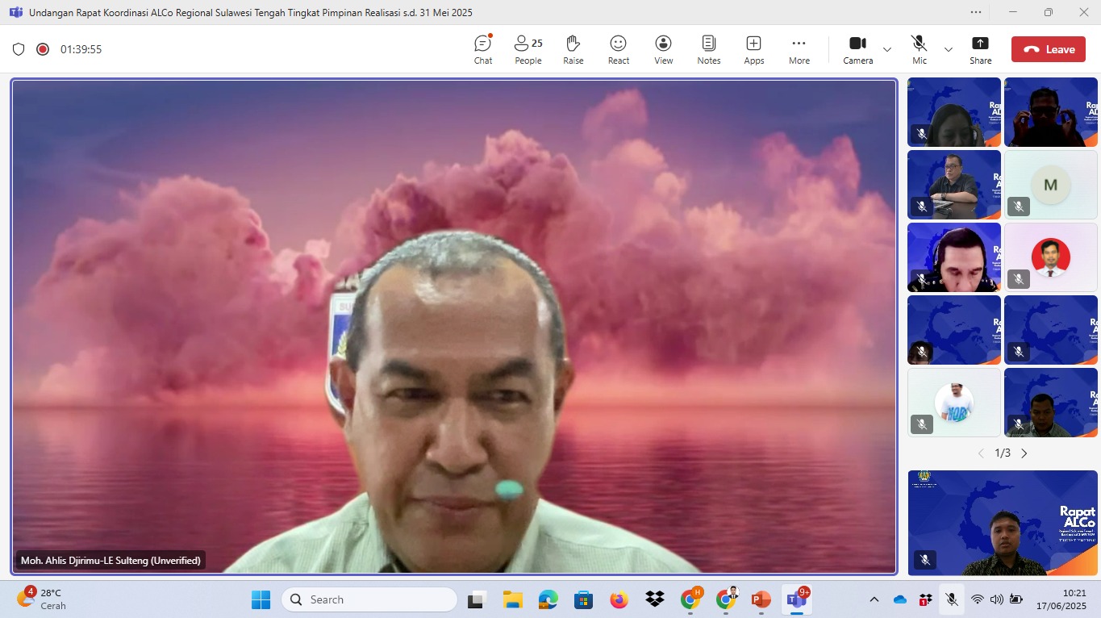Open the More actions menu

[799, 49]
